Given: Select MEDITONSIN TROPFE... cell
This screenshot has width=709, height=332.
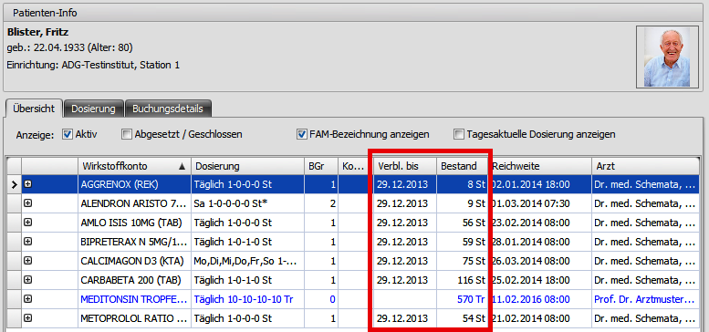Looking at the screenshot, I should [134, 299].
